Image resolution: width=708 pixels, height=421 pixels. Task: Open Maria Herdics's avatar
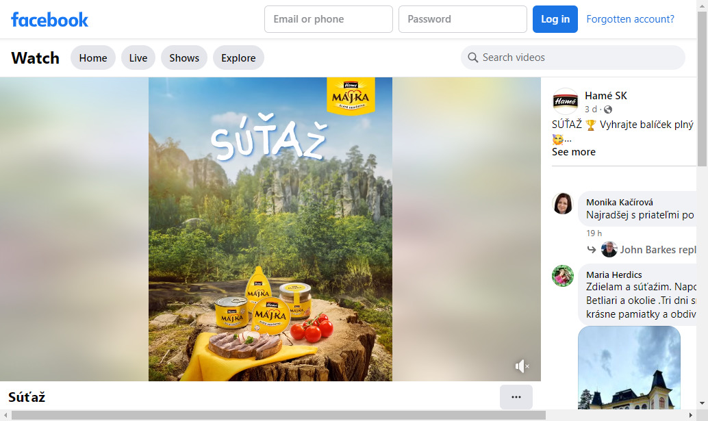point(563,276)
